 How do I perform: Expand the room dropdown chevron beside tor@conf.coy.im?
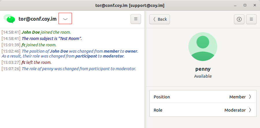65,19
